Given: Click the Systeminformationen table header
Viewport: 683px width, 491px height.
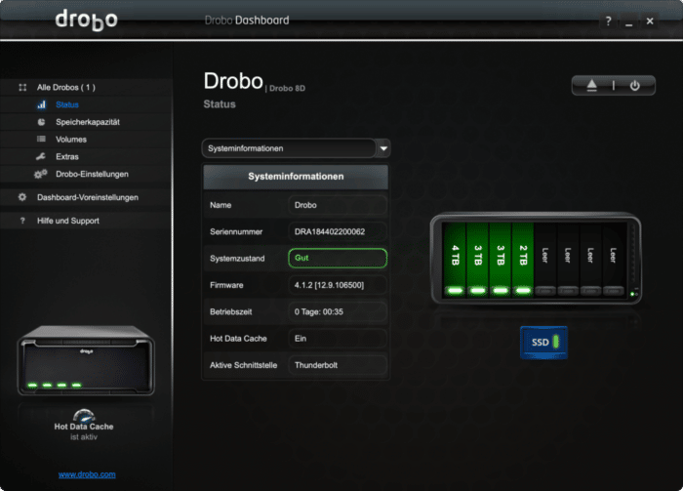Looking at the screenshot, I should click(296, 177).
